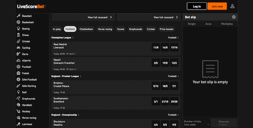The image size is (253, 128).
Task: Open Football link beside Championship
Action: (173, 115)
